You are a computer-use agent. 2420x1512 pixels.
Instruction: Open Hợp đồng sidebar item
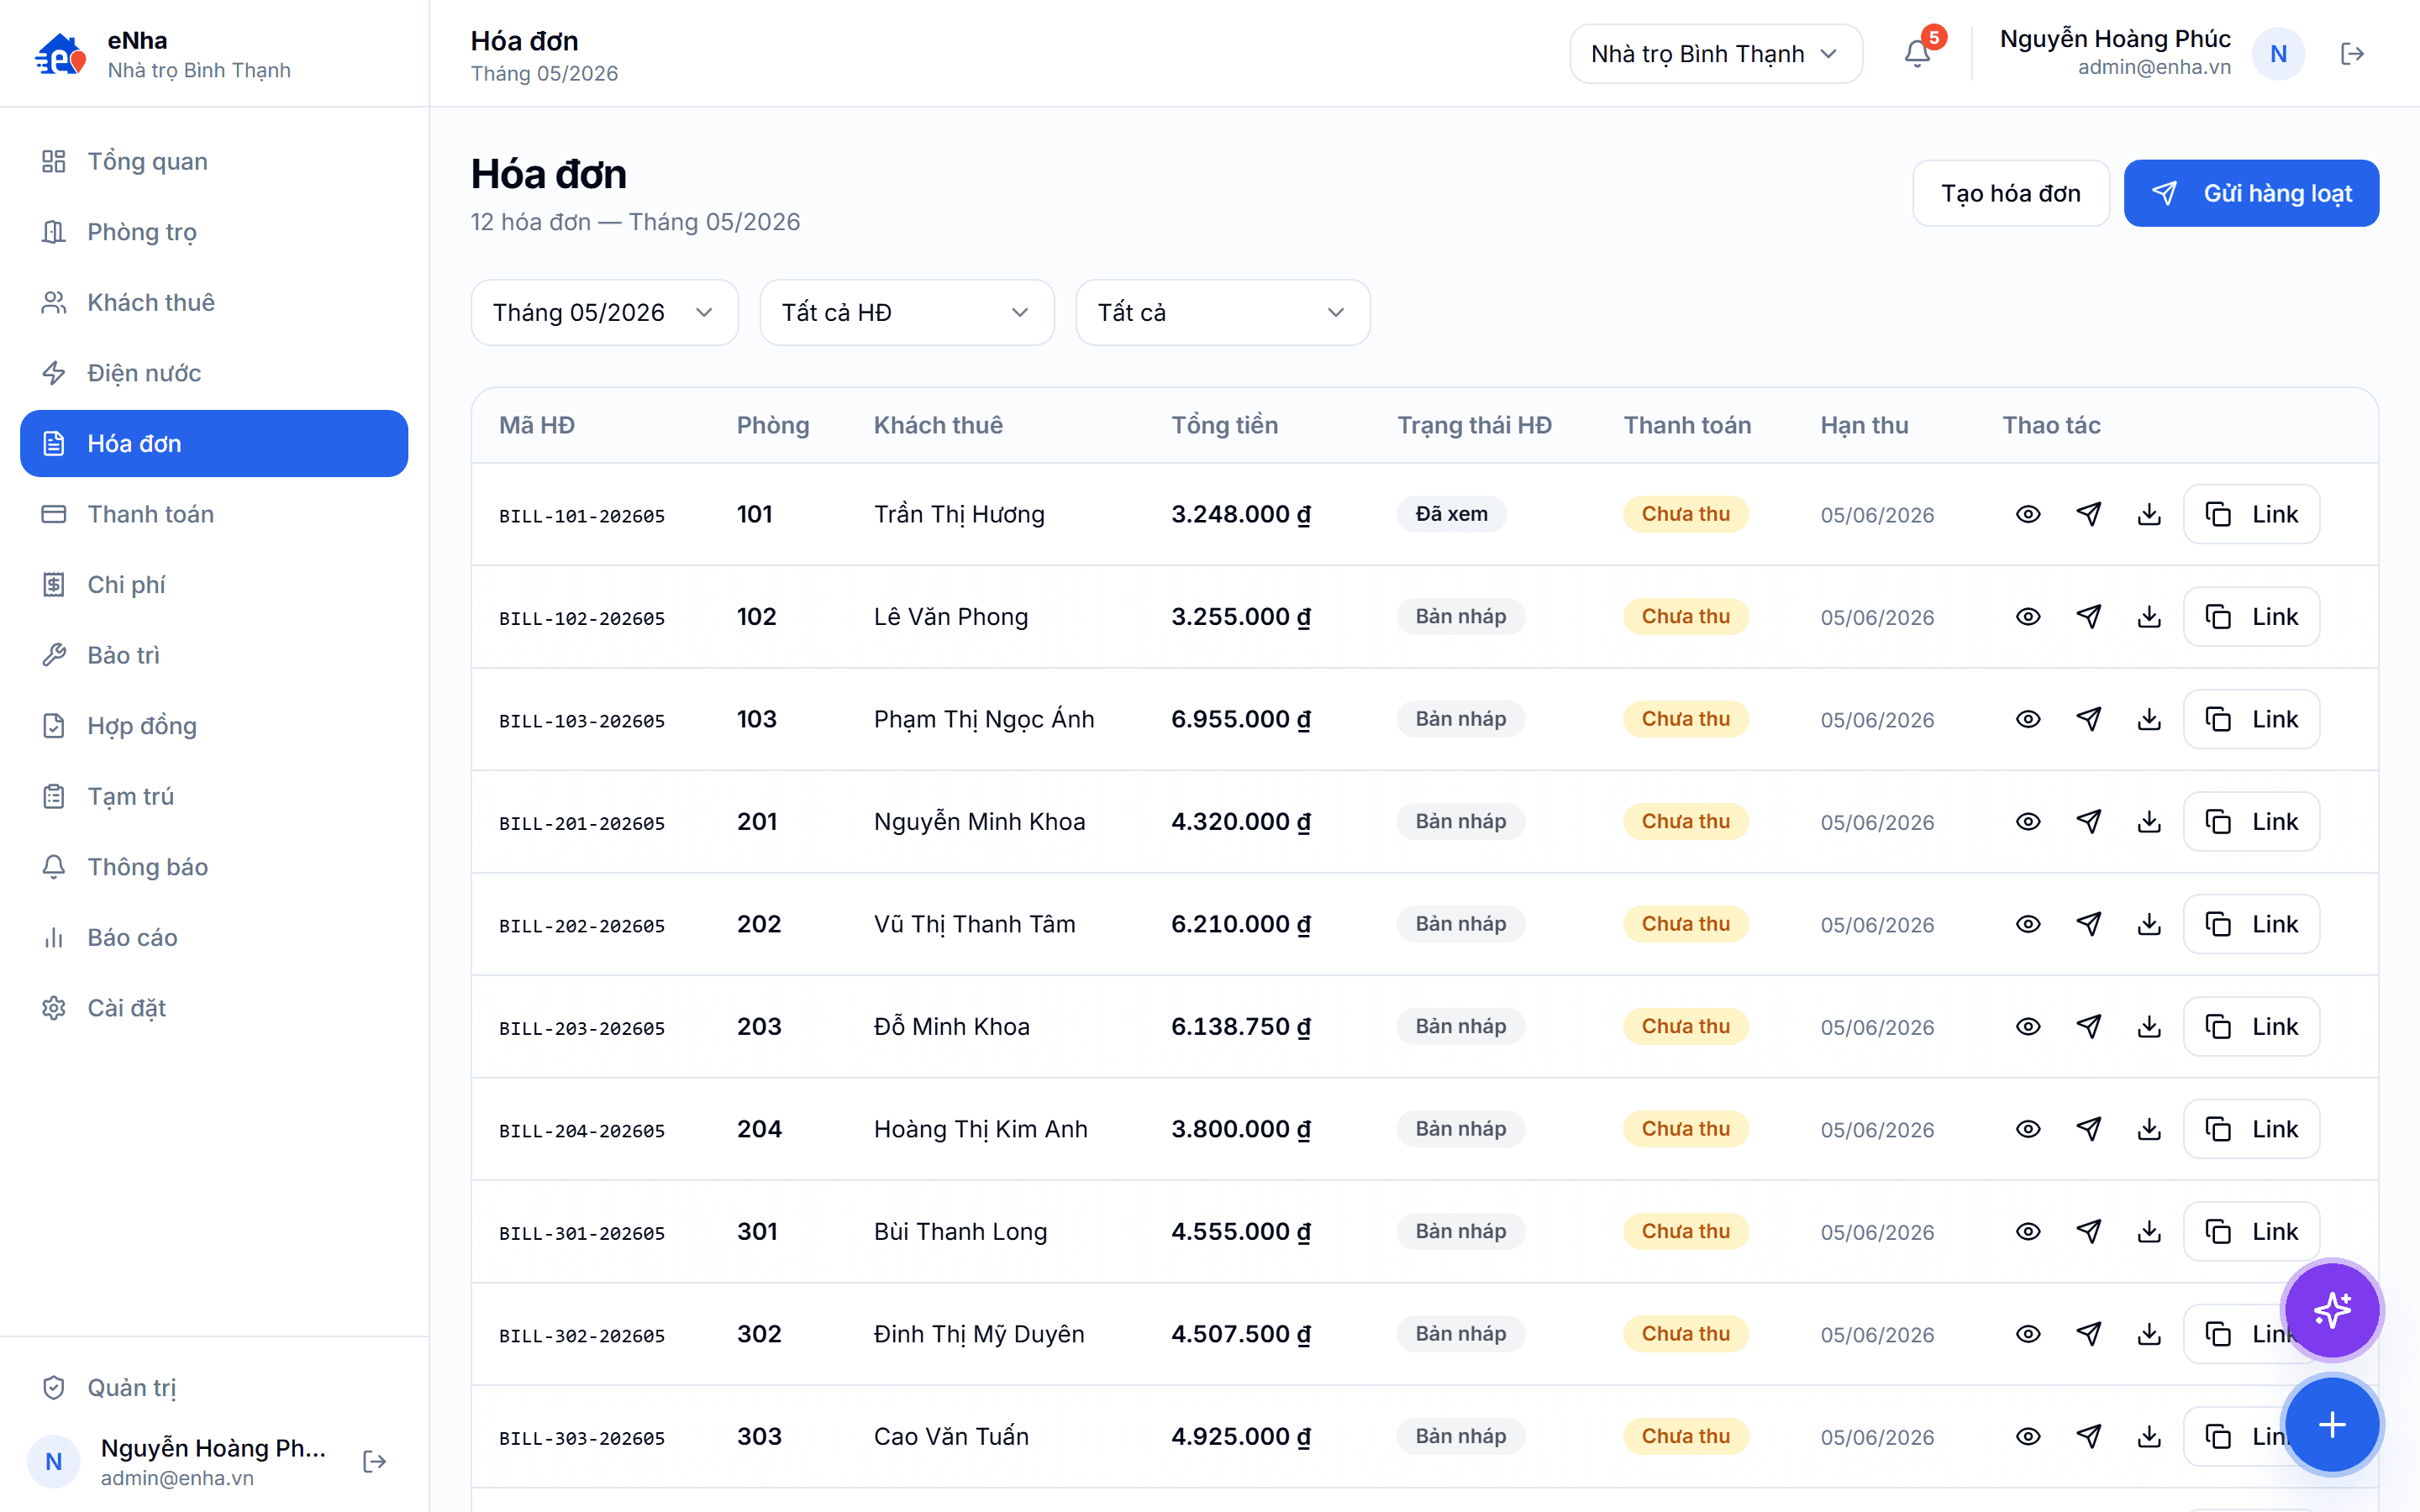pyautogui.click(x=214, y=726)
